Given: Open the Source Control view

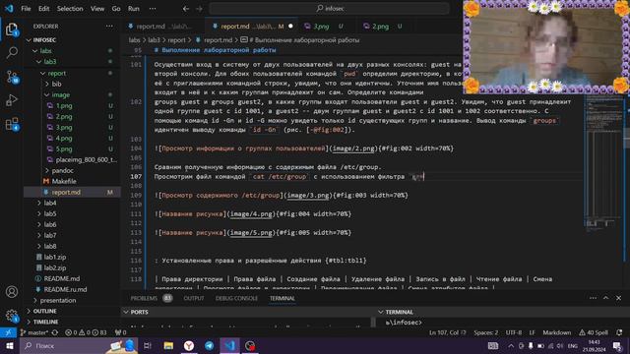Looking at the screenshot, I should pos(12,77).
